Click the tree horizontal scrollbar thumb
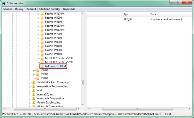Viewport: 194px width, 118px height. pyautogui.click(x=45, y=109)
